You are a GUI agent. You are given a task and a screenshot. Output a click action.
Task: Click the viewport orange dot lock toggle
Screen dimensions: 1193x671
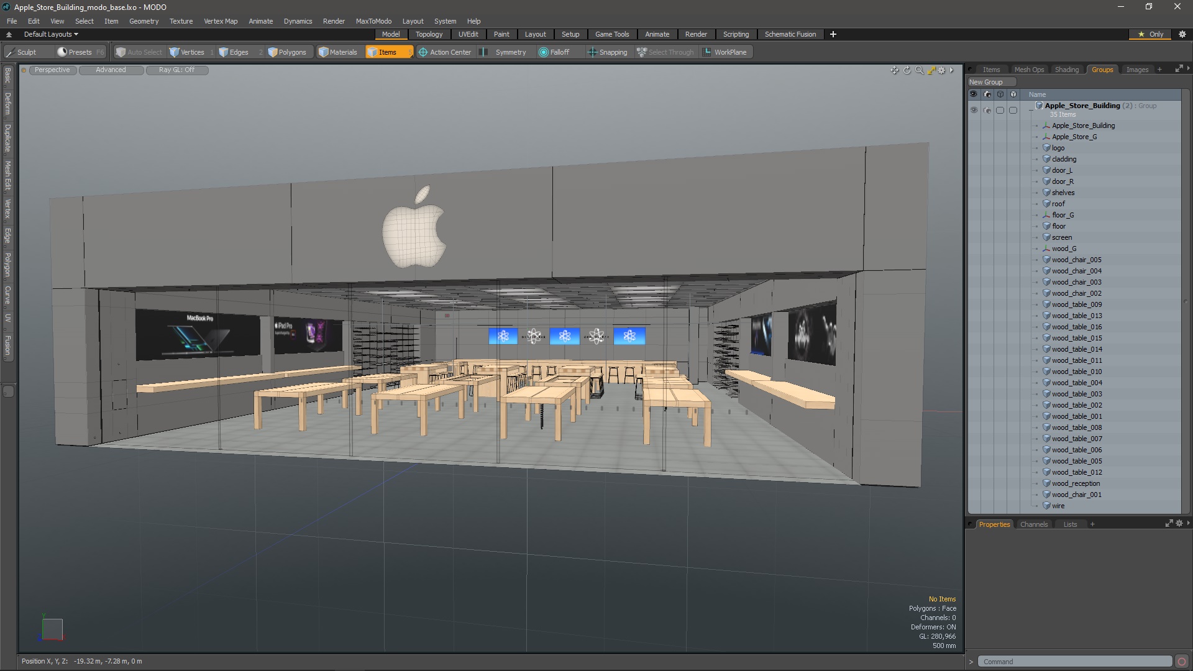tap(24, 70)
